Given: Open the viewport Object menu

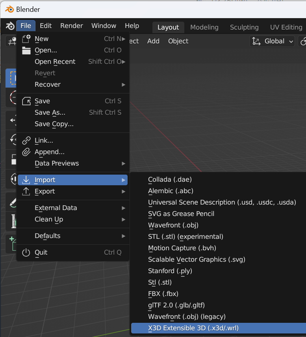Looking at the screenshot, I should [178, 41].
